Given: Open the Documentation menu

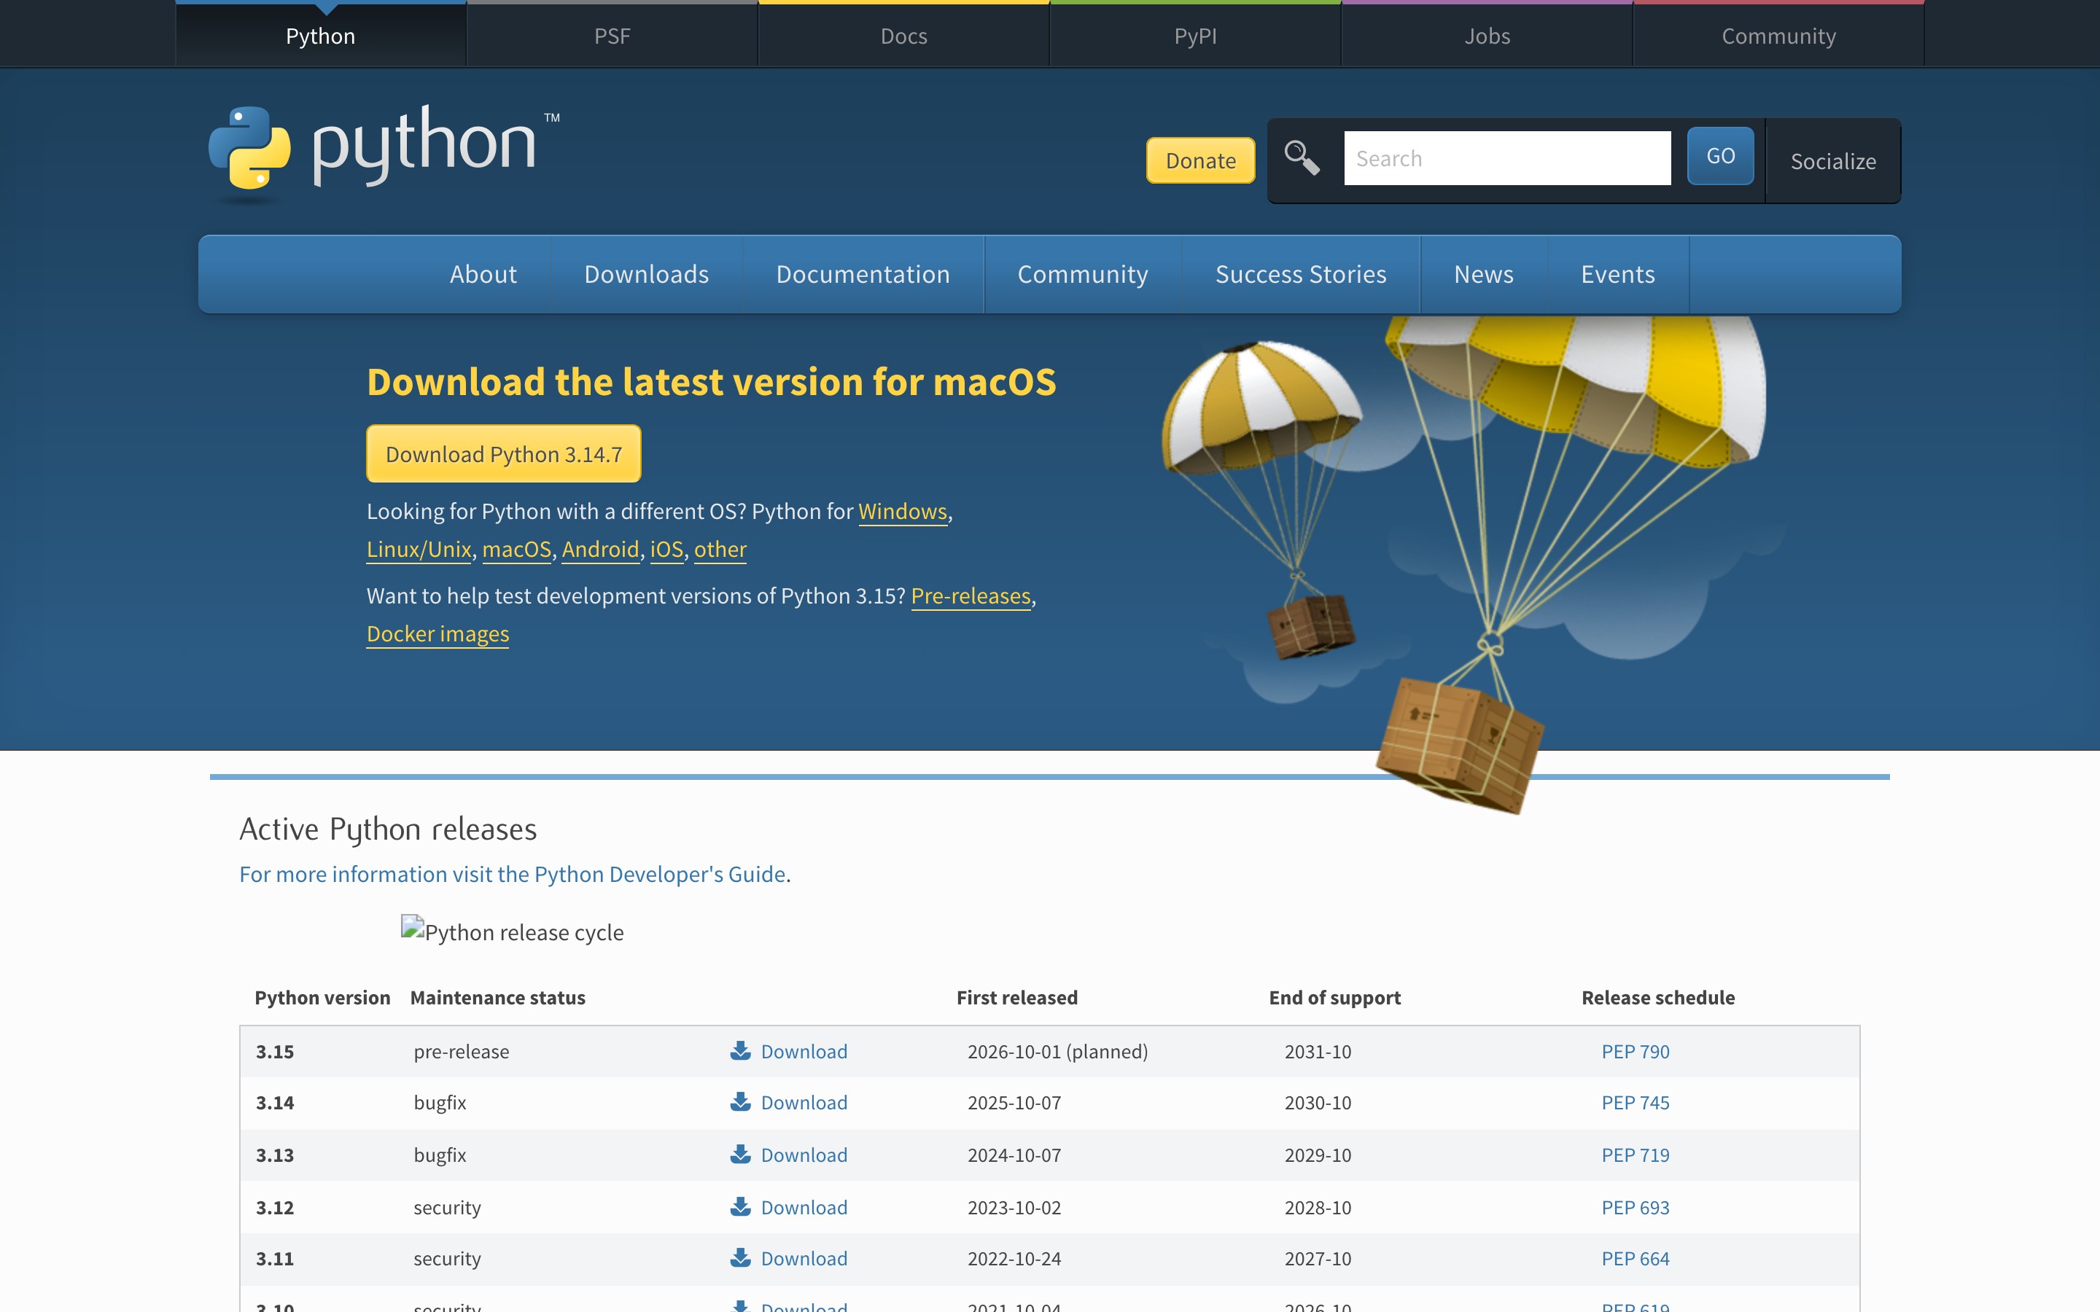Looking at the screenshot, I should (x=863, y=274).
